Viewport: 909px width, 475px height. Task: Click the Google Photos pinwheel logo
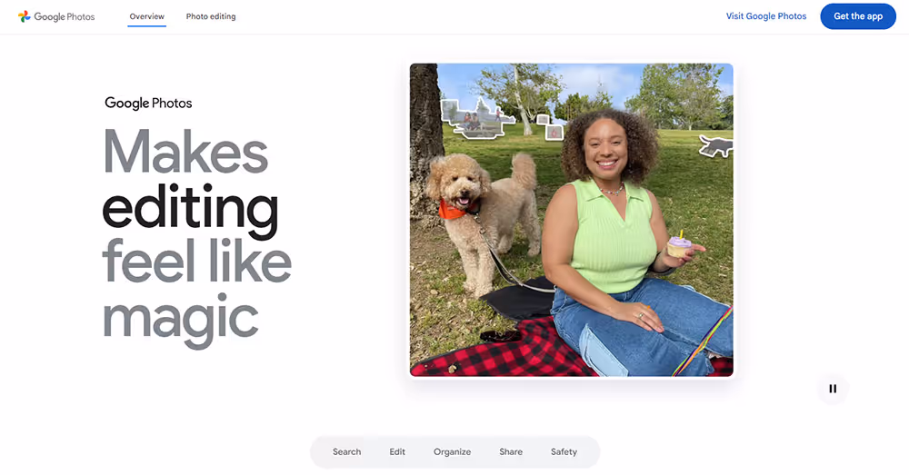click(x=24, y=16)
